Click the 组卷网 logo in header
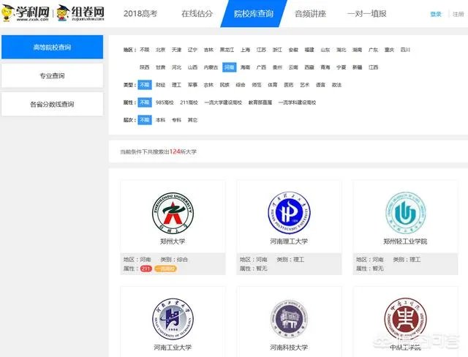The height and width of the screenshot is (357, 468). (81, 13)
